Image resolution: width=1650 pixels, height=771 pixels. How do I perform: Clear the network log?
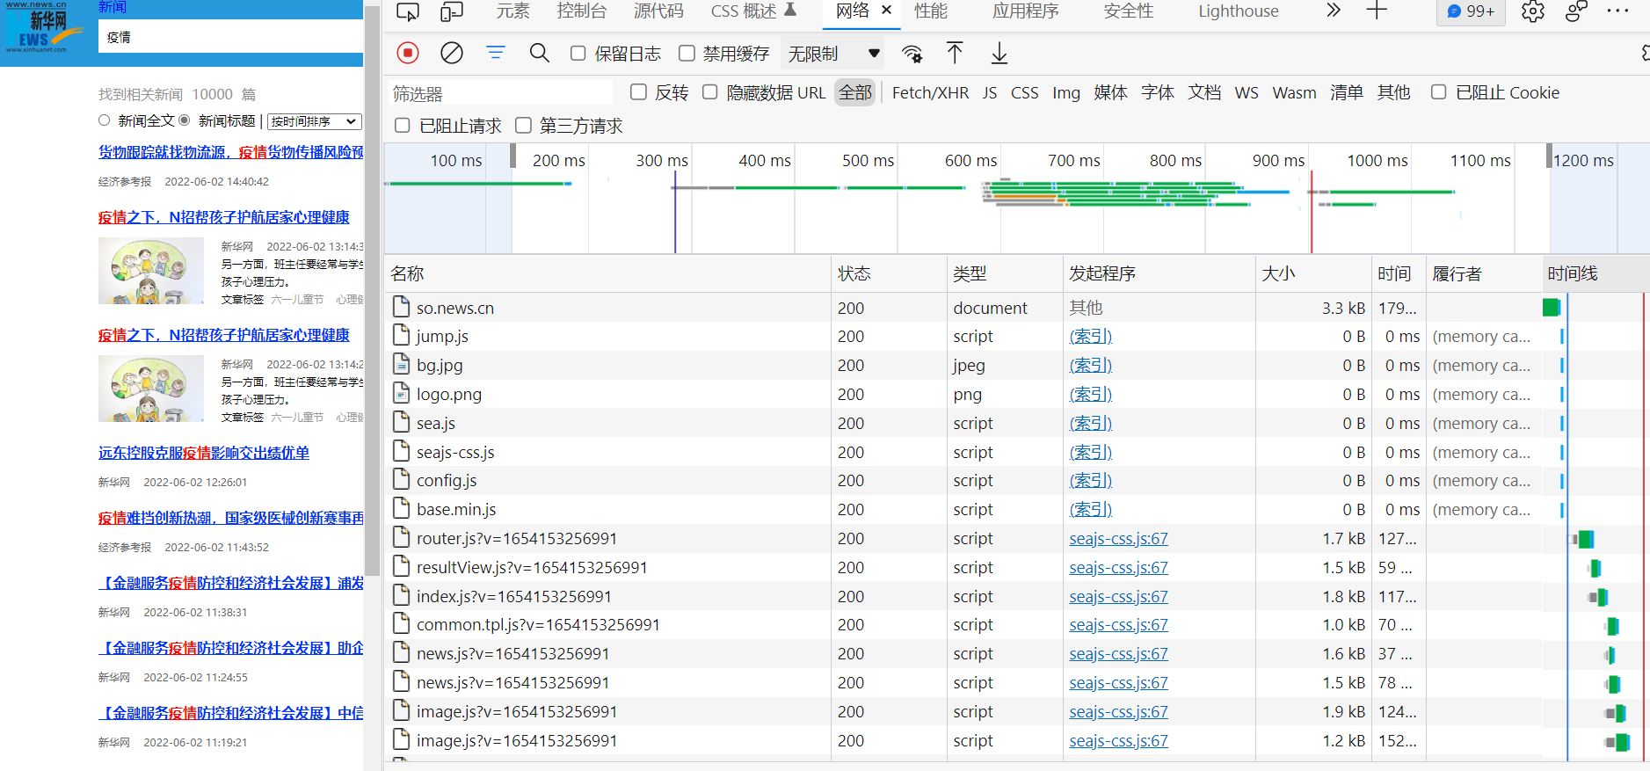(x=452, y=53)
